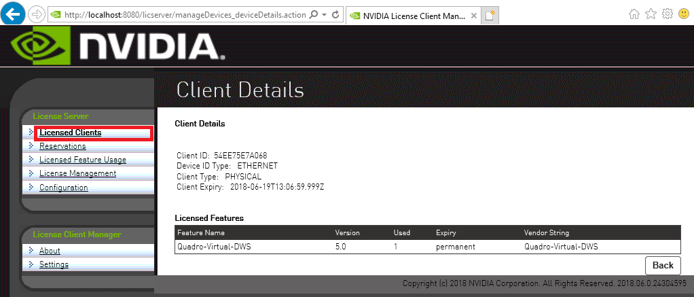Close the NVIDIA License Client tab

pyautogui.click(x=473, y=14)
